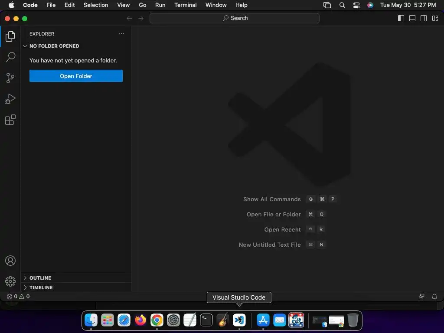444x333 pixels.
Task: Click the date and time in menu bar
Action: pyautogui.click(x=408, y=5)
